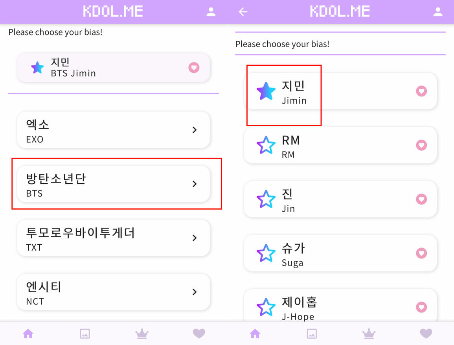This screenshot has width=454, height=345.
Task: Unselect the filled star beside Jimin in the member list
Action: (x=266, y=91)
